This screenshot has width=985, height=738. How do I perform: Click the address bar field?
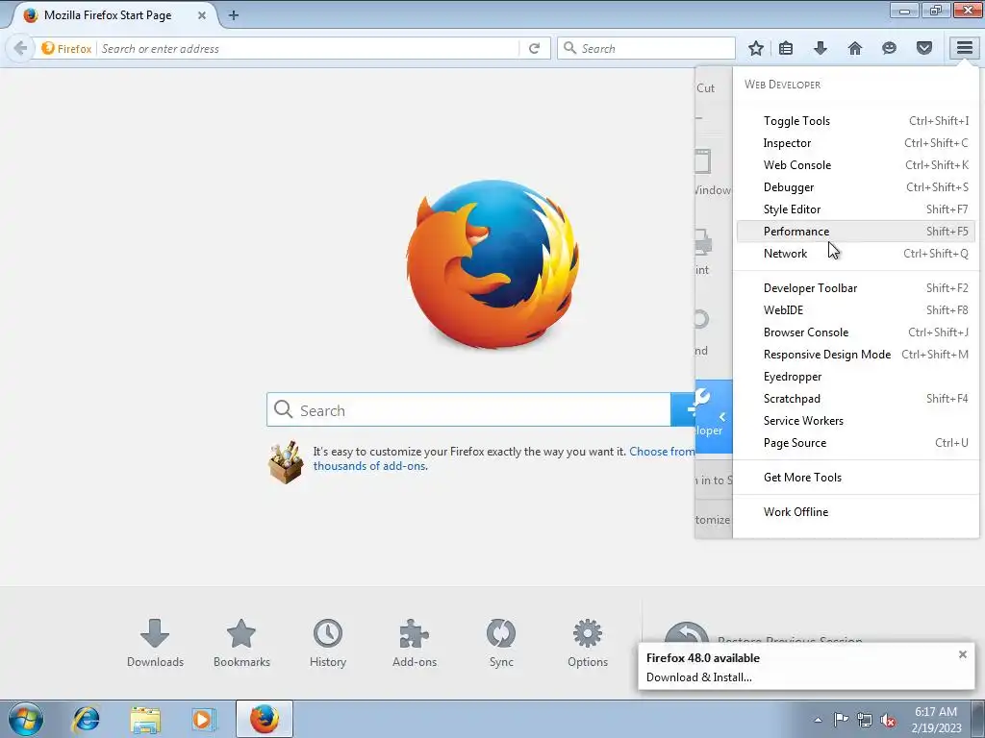pyautogui.click(x=308, y=48)
